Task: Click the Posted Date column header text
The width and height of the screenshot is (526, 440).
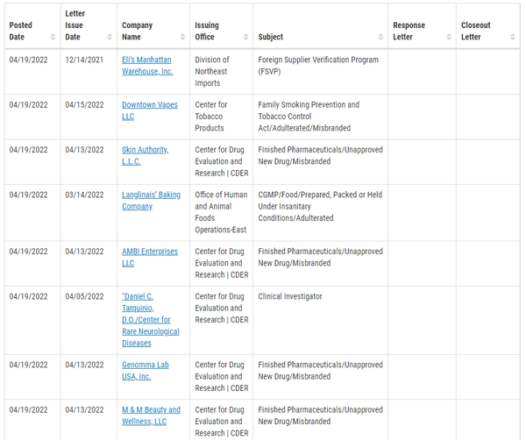Action: (21, 31)
